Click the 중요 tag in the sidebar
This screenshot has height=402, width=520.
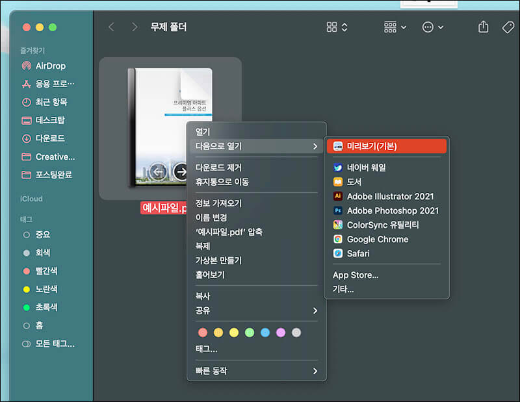(x=44, y=234)
